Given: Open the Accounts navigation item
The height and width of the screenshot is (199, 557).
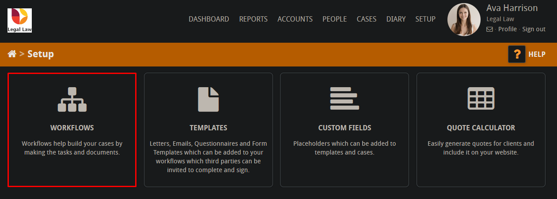Looking at the screenshot, I should [295, 19].
